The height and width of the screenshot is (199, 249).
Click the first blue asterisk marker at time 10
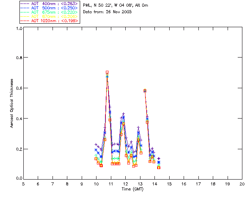(96, 150)
